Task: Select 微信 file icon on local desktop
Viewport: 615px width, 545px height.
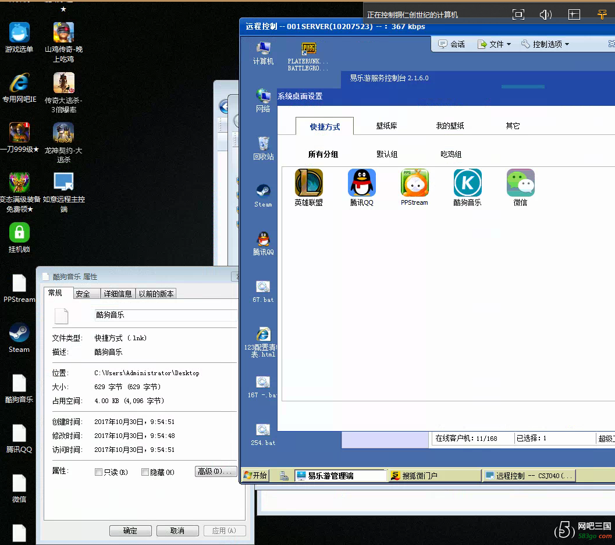Action: (19, 489)
